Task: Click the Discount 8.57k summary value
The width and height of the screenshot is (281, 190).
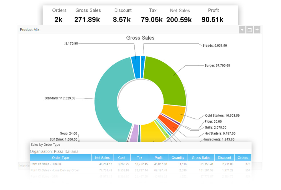Action: [x=122, y=19]
